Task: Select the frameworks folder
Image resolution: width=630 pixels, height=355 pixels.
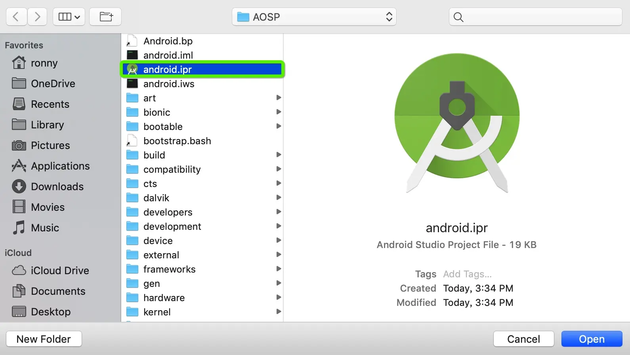Action: (202, 269)
